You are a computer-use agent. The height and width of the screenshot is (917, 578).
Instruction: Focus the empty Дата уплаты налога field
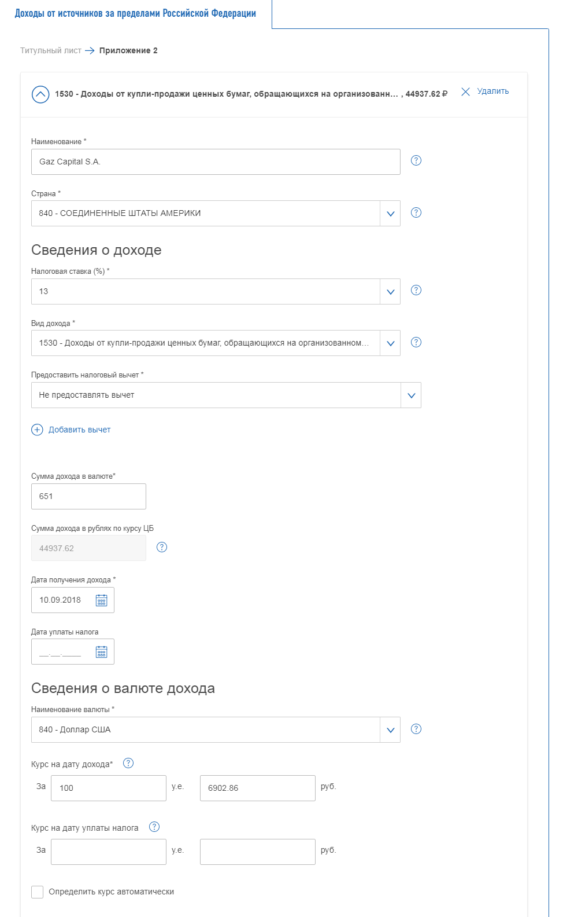coord(73,652)
